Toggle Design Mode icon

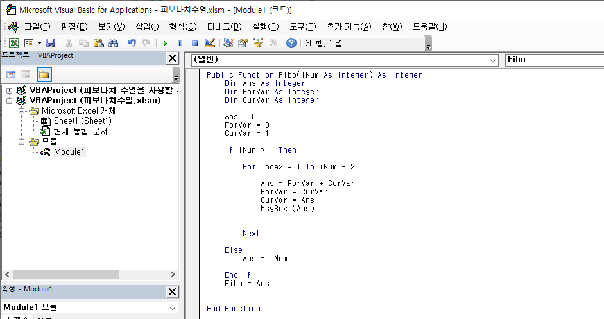209,43
